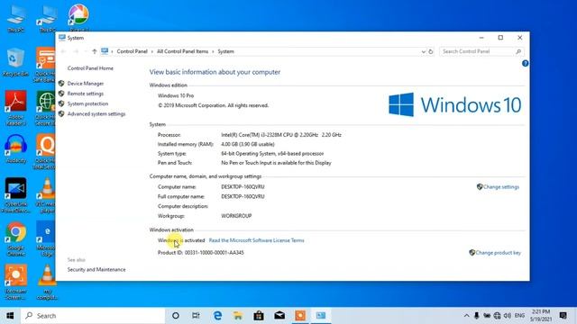The image size is (577, 324).
Task: Select VLC media player desktop icon
Action: pos(46,195)
